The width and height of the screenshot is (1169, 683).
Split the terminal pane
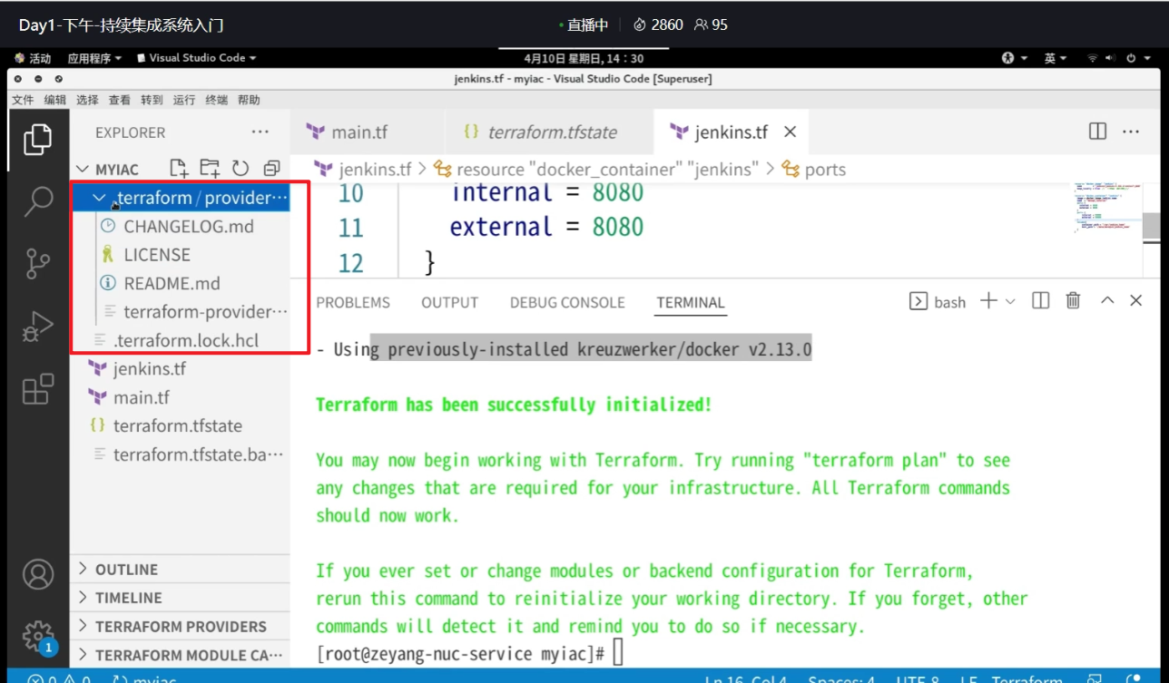coord(1041,301)
